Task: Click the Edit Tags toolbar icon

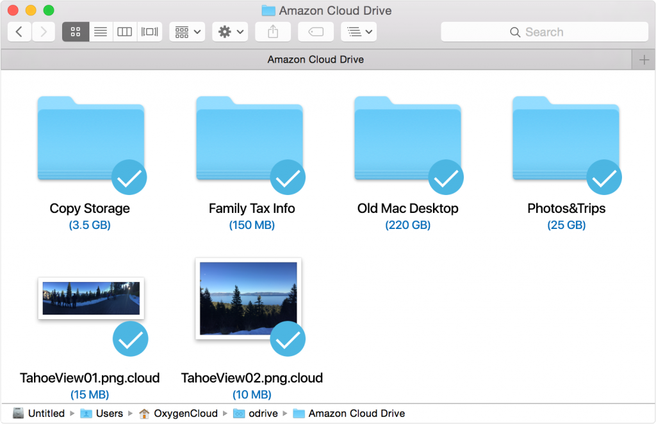Action: pos(315,31)
